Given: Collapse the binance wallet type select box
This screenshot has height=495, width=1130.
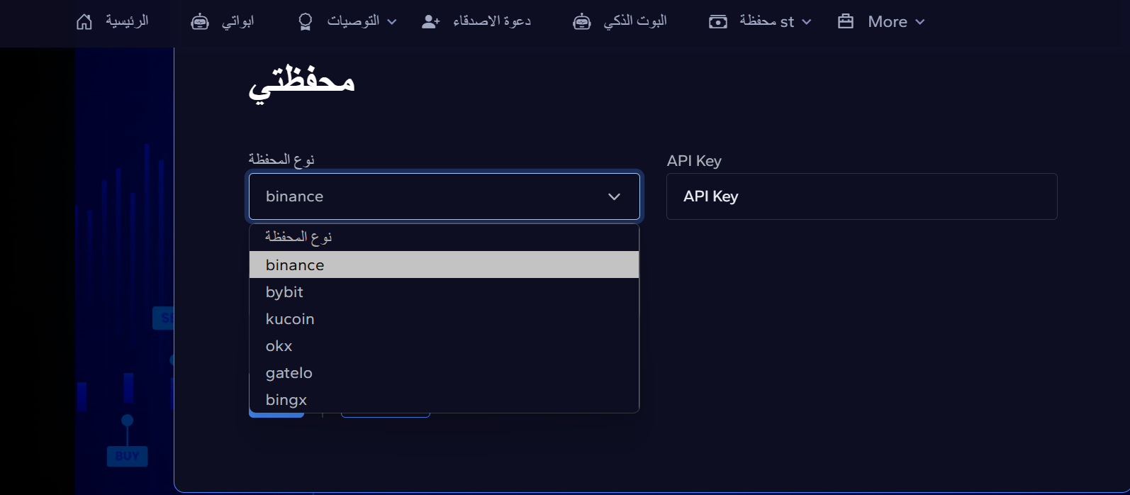Looking at the screenshot, I should click(x=444, y=196).
